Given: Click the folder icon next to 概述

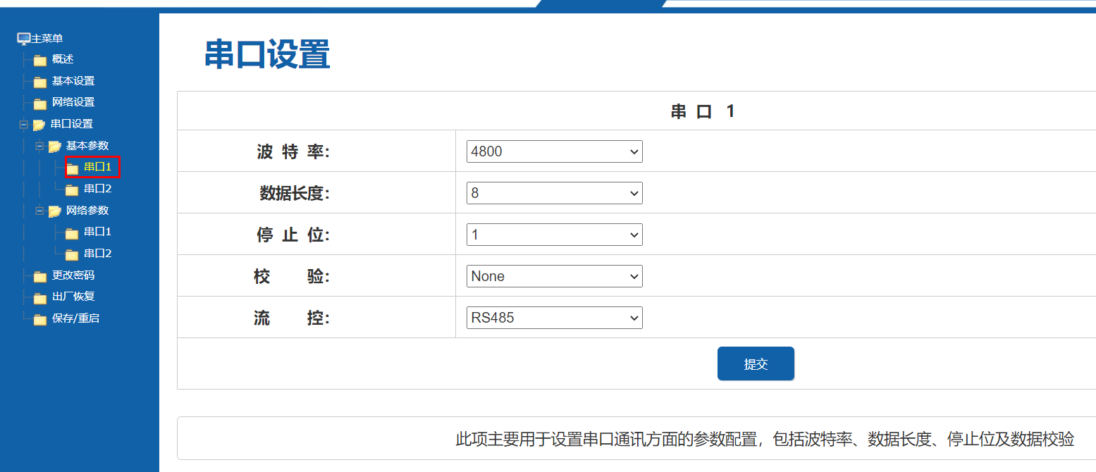Looking at the screenshot, I should click(40, 59).
